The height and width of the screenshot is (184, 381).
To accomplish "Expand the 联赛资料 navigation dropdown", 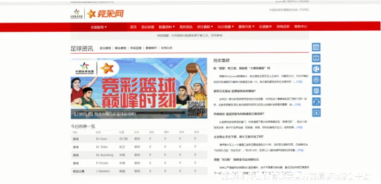I will point(167,27).
